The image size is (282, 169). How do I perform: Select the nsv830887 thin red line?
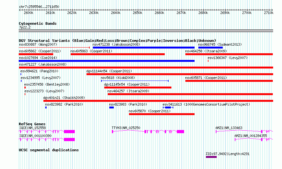point(54,48)
